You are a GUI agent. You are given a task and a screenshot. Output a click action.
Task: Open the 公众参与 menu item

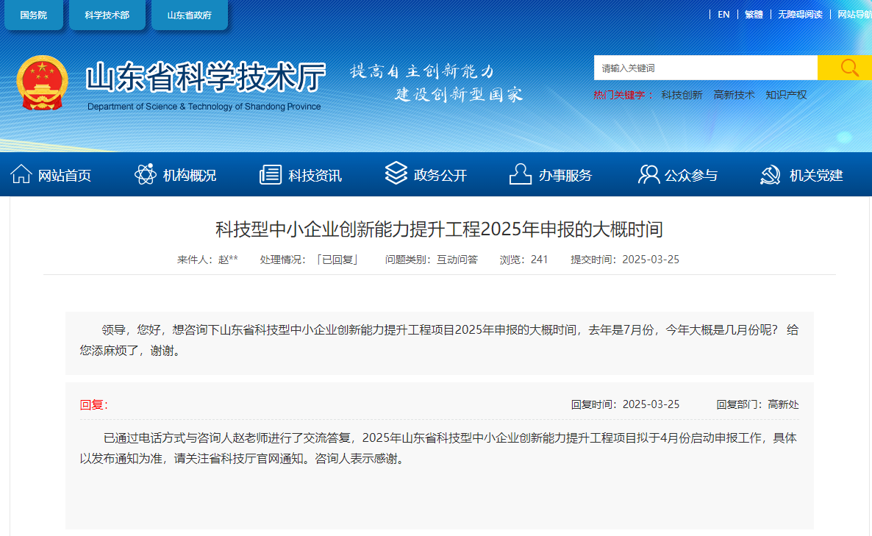pyautogui.click(x=690, y=176)
